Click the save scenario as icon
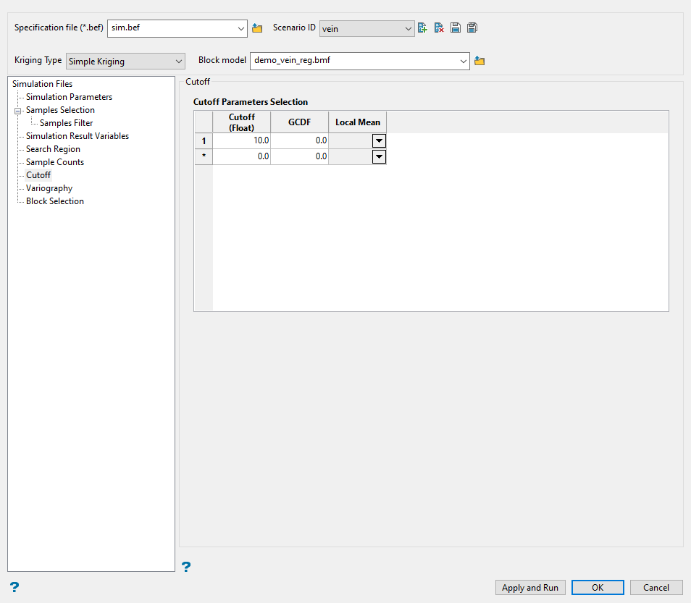Screen dimensions: 691x603 tap(472, 28)
